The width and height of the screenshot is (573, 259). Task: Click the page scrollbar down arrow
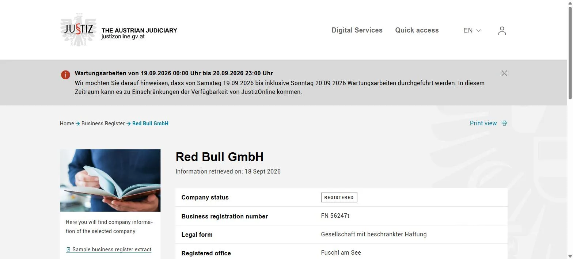point(570,256)
